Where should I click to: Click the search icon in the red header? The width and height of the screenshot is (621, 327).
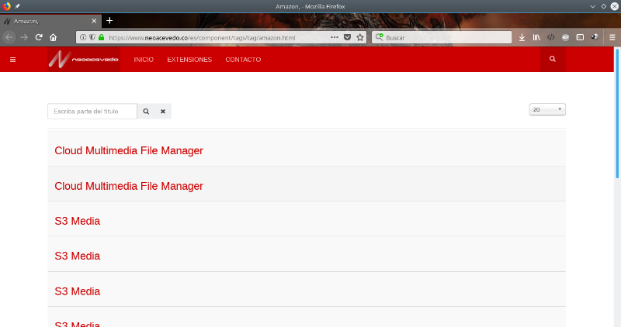point(553,59)
